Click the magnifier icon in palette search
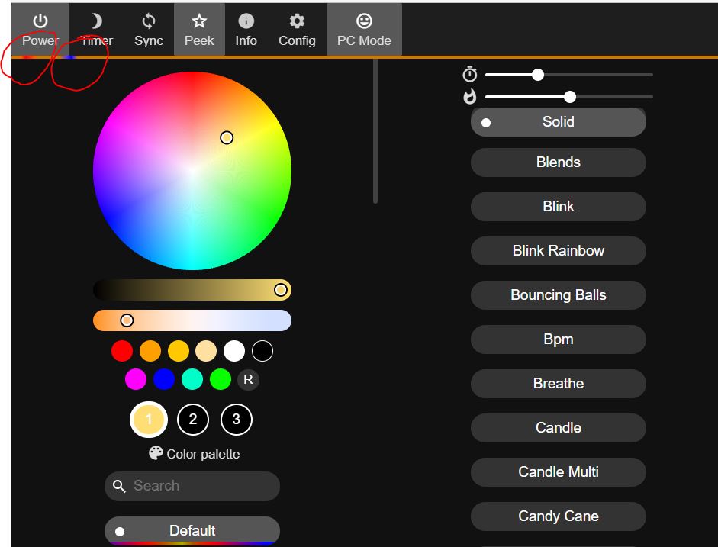 tap(119, 486)
